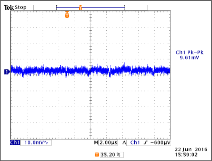
Task: Click the Tek logo
Action: click(x=9, y=7)
